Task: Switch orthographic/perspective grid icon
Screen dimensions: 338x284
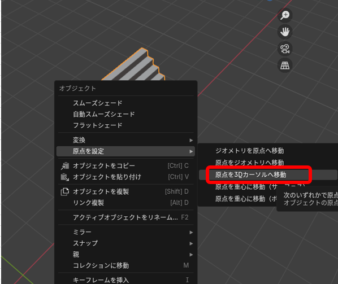Action: pyautogui.click(x=285, y=65)
